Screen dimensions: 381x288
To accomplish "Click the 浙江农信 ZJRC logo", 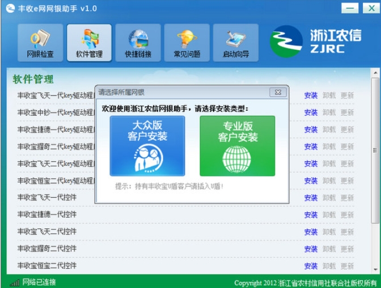I will coord(316,41).
